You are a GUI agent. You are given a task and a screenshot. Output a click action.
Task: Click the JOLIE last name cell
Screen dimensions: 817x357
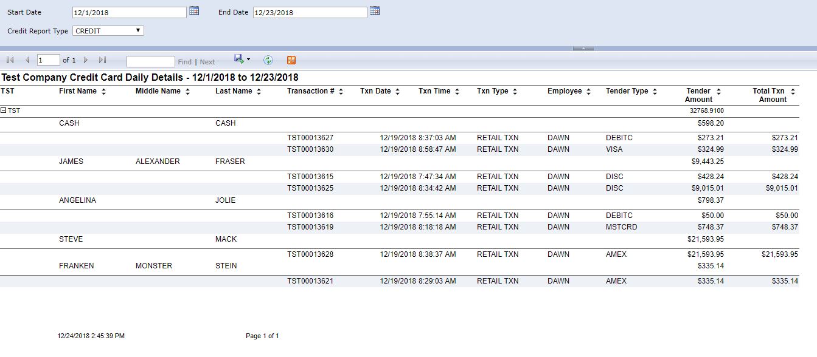[225, 200]
